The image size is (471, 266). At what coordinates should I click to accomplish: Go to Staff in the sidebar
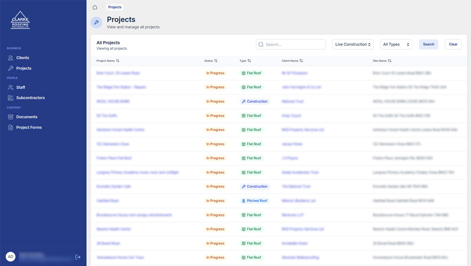coord(21,88)
